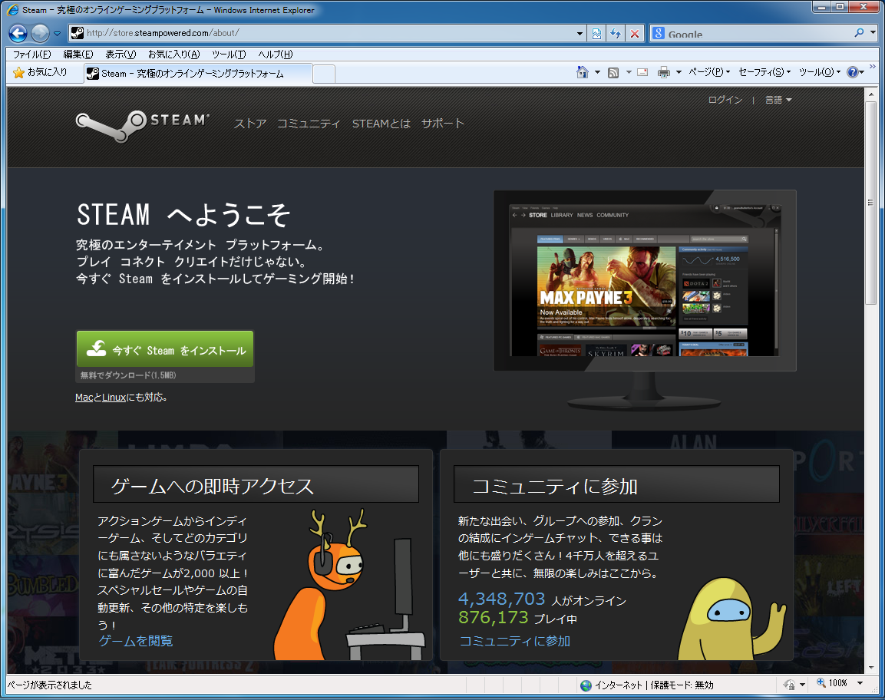Click the ゲームへの即時アクセス heading
This screenshot has height=700, width=885.
tap(212, 486)
